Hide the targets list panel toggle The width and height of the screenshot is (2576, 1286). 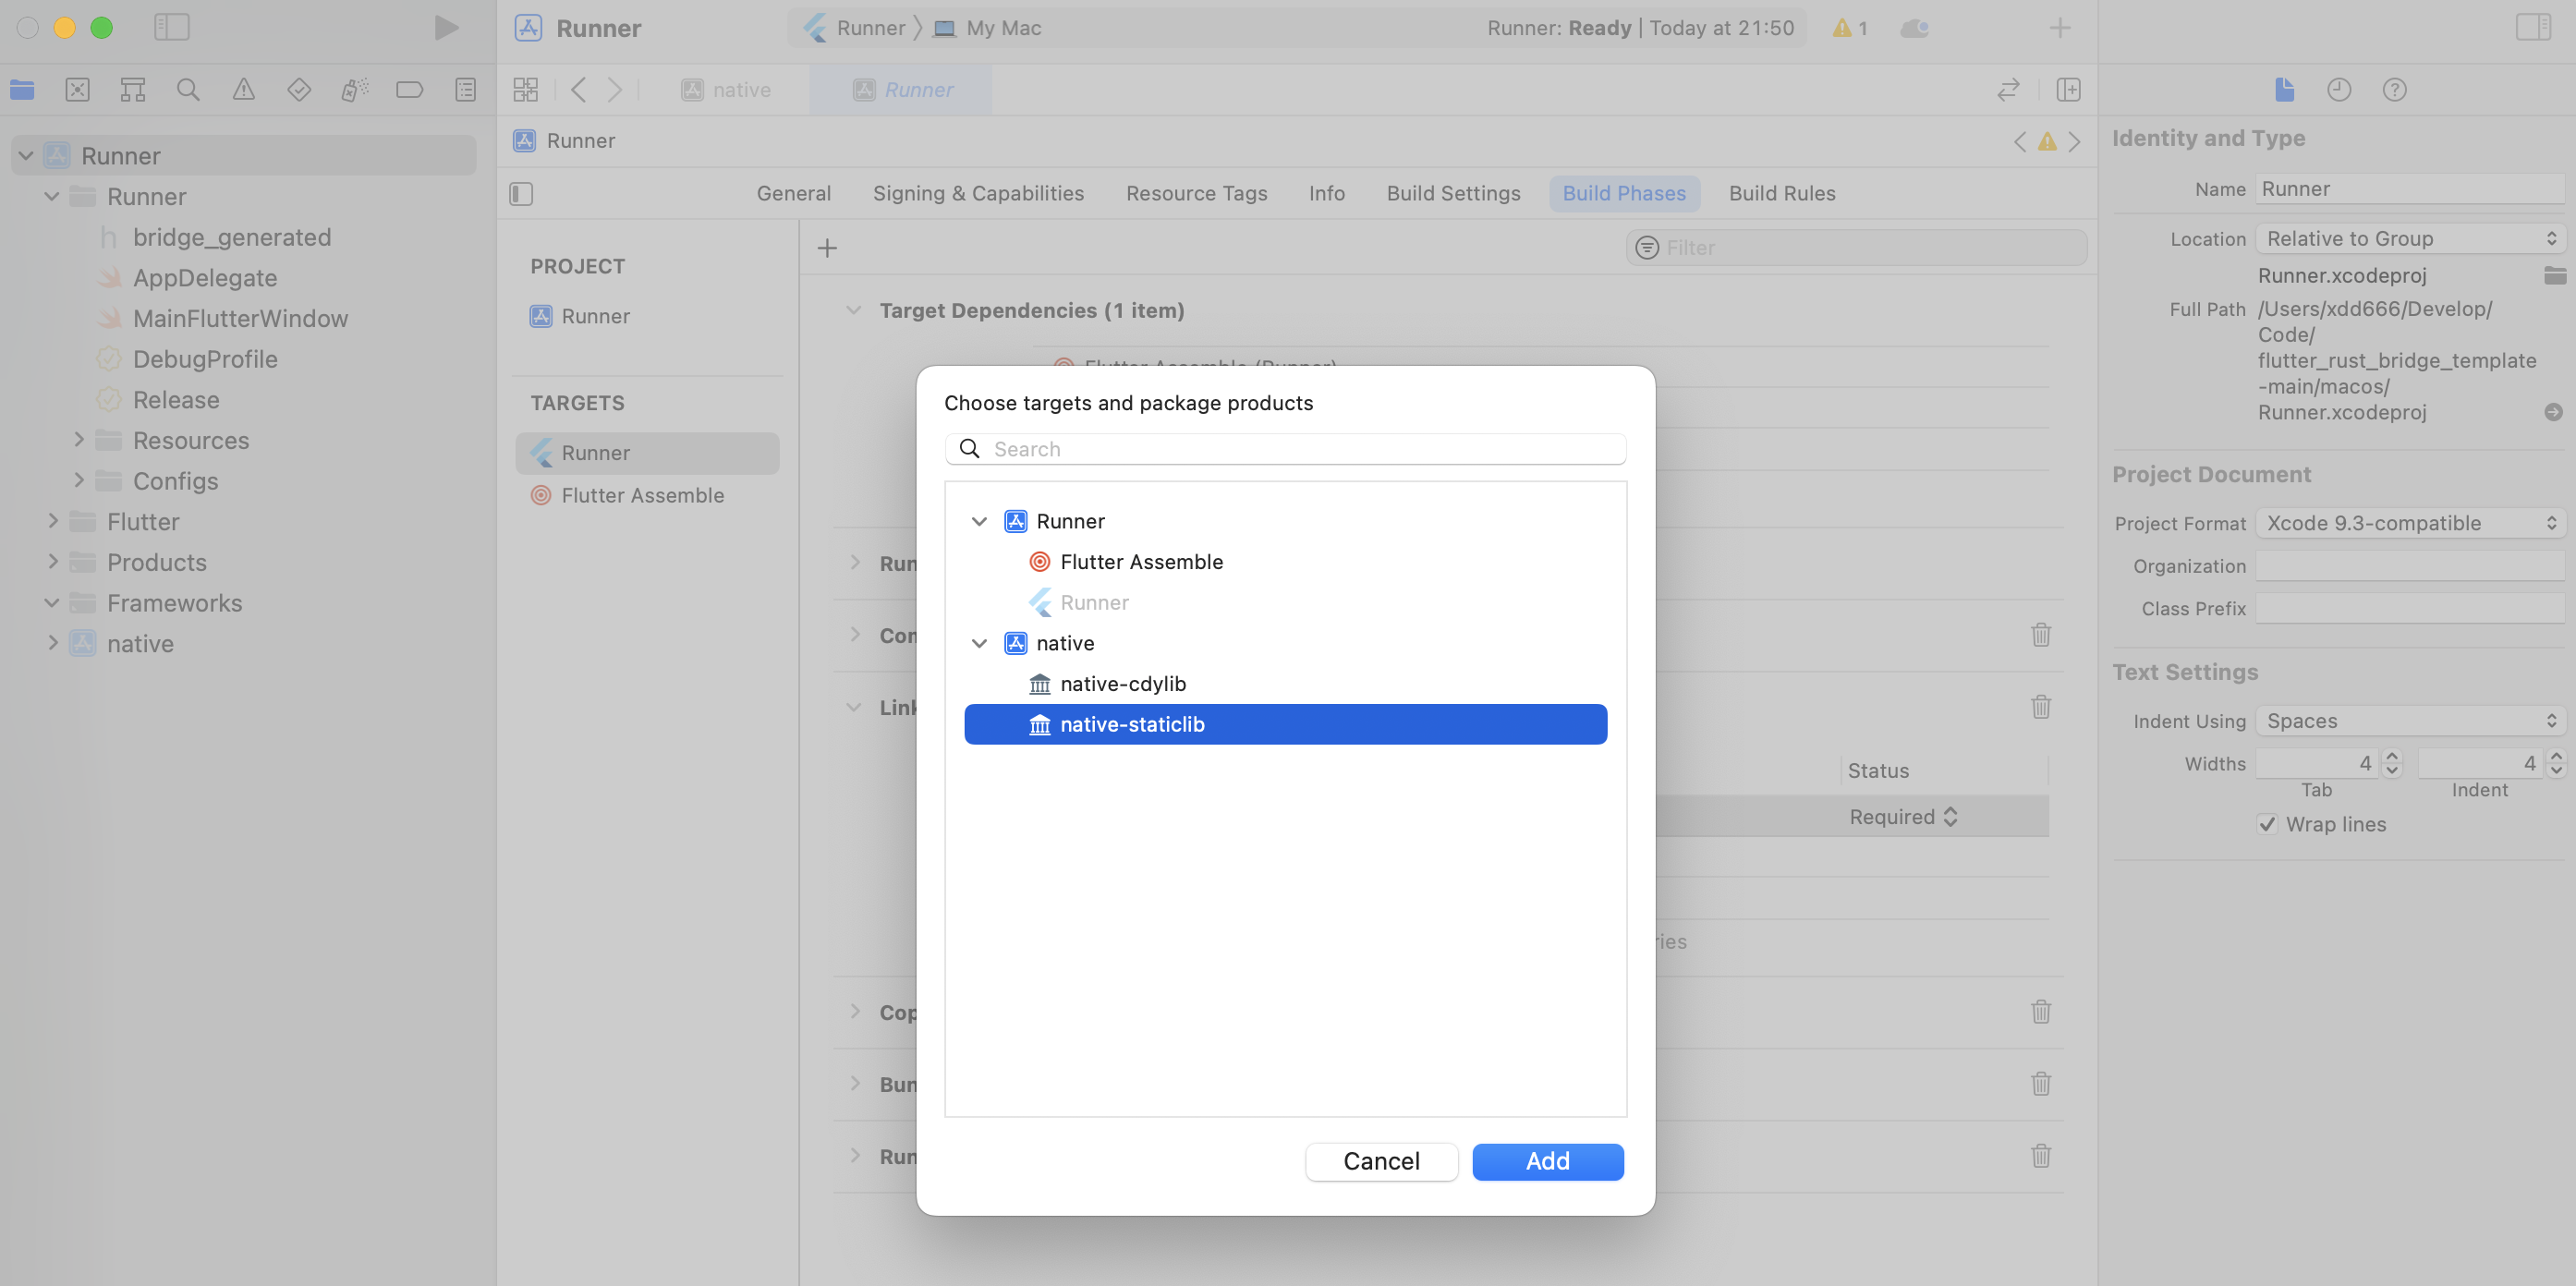coord(521,193)
